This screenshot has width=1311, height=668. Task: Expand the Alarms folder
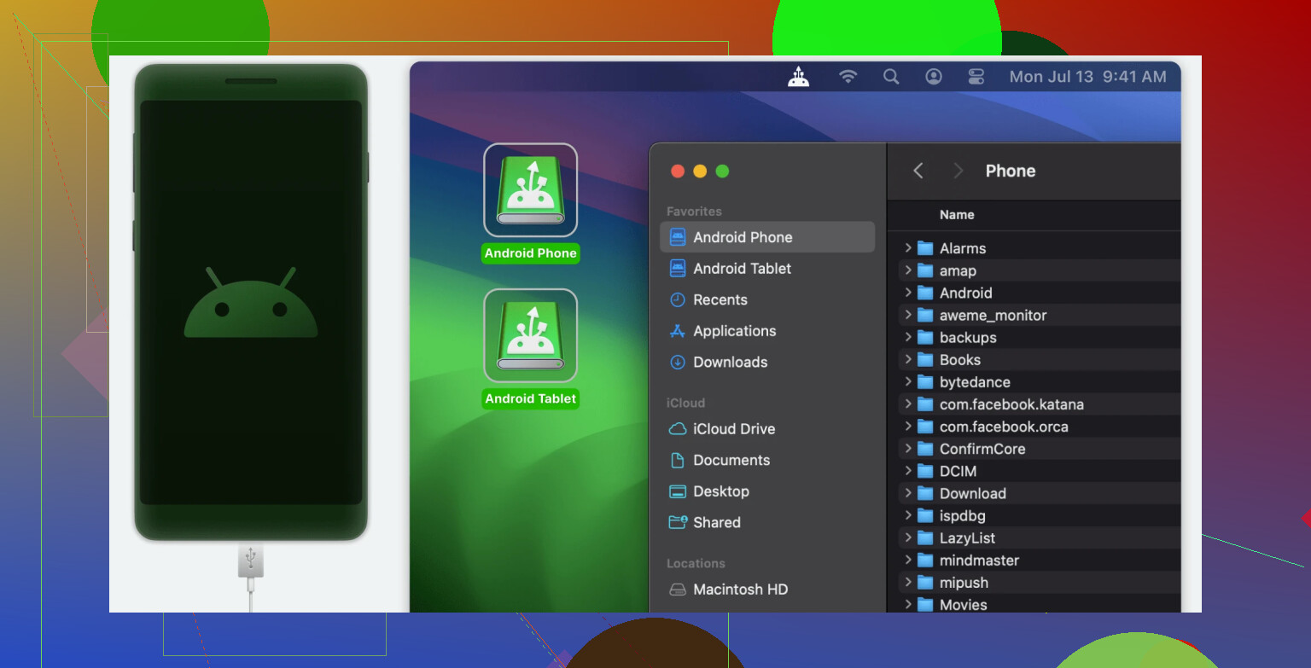pos(908,248)
